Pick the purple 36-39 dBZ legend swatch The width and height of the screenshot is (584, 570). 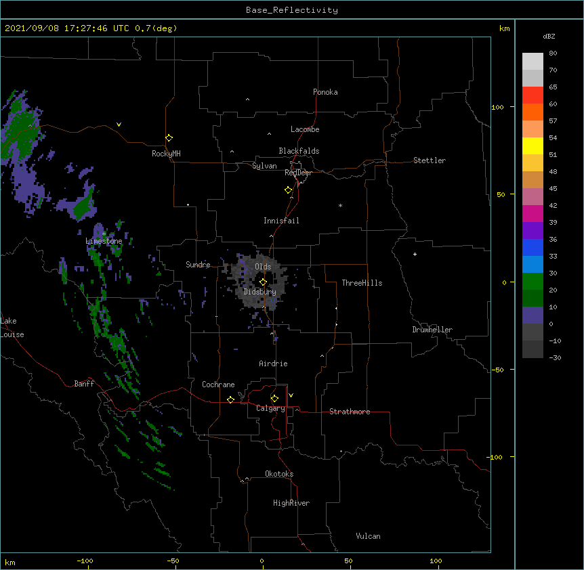tap(533, 231)
